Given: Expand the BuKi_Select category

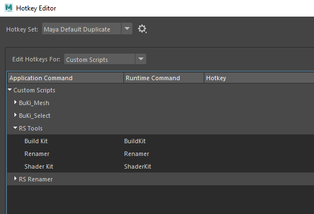Looking at the screenshot, I should tap(15, 115).
